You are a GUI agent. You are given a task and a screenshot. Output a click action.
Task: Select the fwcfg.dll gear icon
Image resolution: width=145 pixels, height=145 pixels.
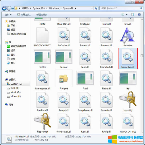[106, 121]
